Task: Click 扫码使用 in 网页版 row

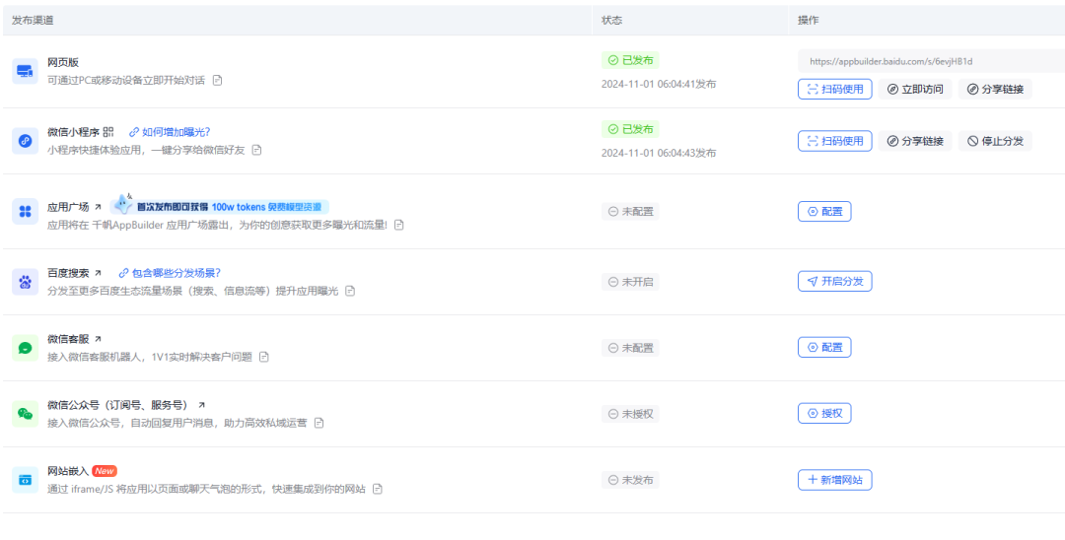Action: pyautogui.click(x=835, y=89)
